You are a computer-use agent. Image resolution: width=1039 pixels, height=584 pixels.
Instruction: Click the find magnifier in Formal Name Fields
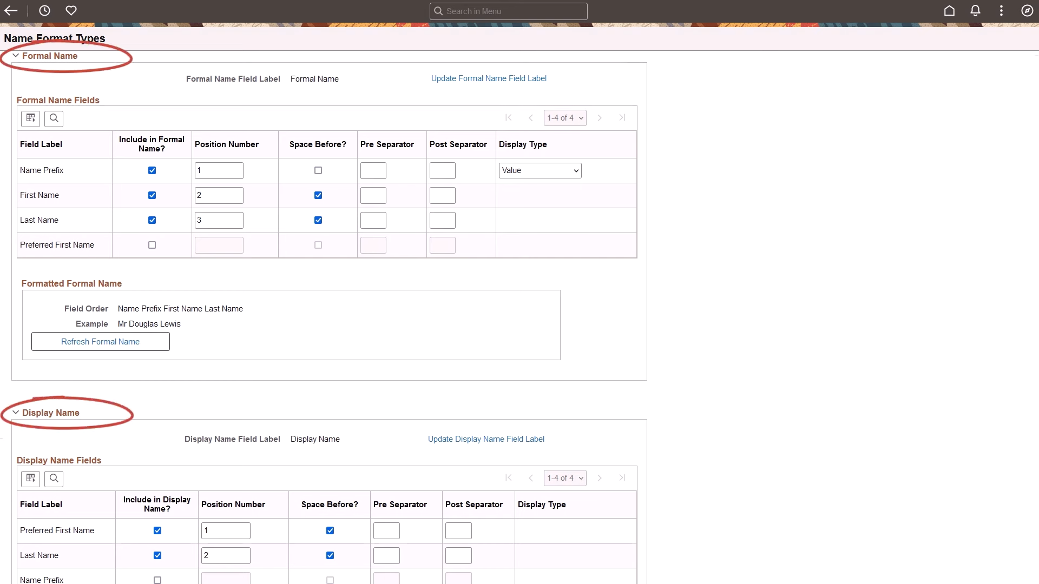point(54,118)
